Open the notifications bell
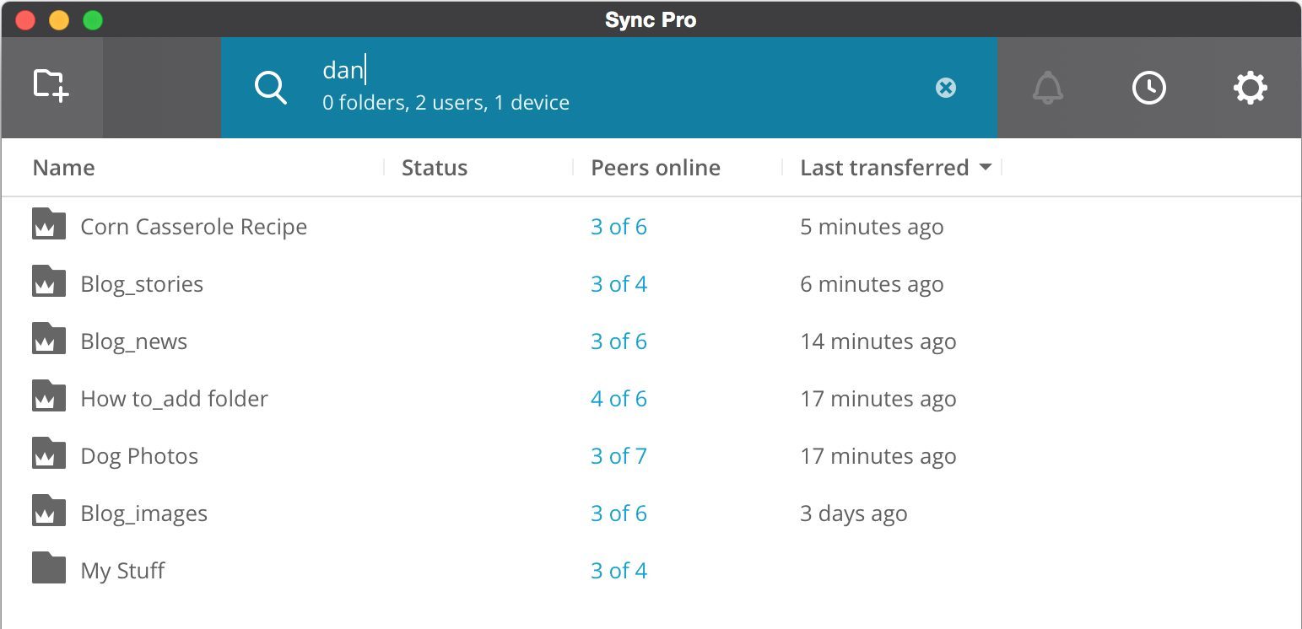Image resolution: width=1302 pixels, height=629 pixels. 1048,88
